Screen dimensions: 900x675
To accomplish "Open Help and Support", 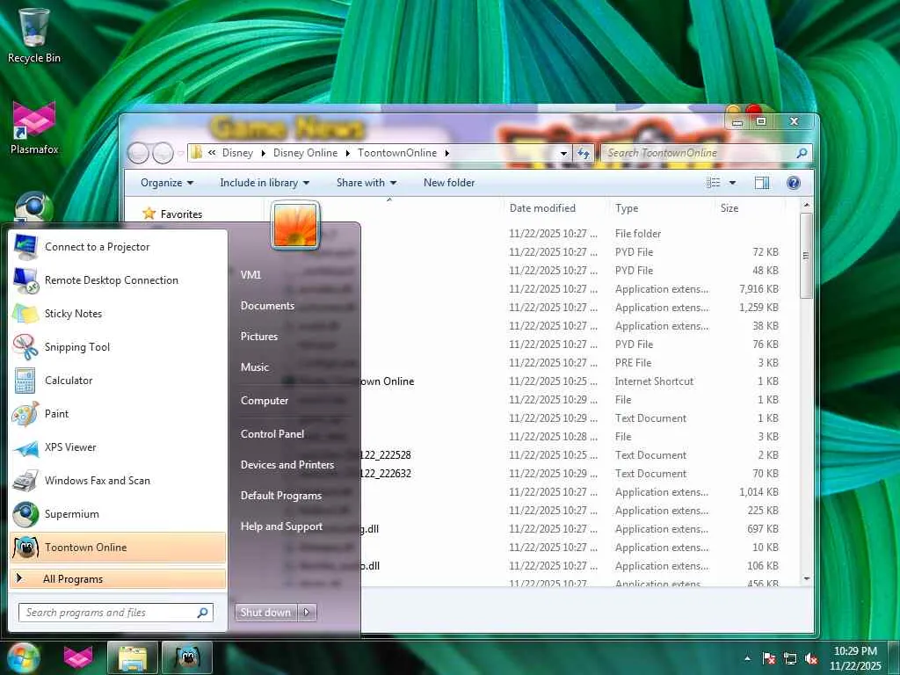I will 282,526.
